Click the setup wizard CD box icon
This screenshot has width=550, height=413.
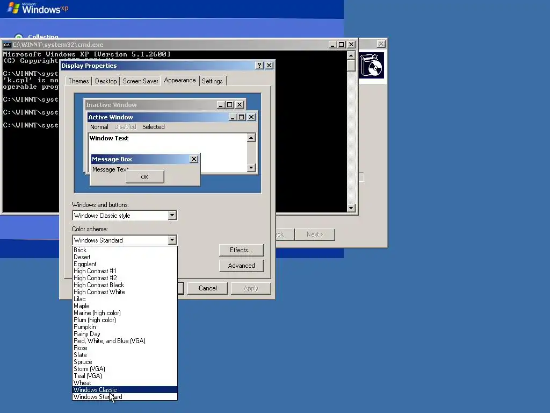click(372, 65)
